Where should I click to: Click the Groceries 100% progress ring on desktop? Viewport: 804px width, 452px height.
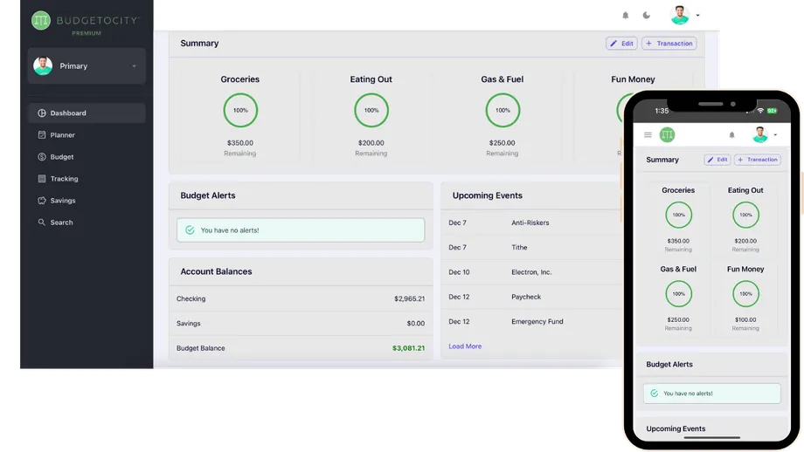240,111
